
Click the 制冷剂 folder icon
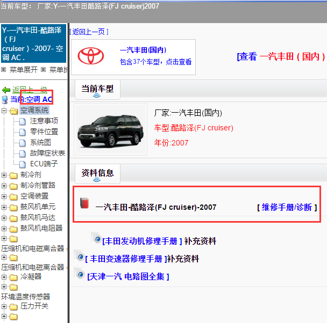(x=13, y=175)
